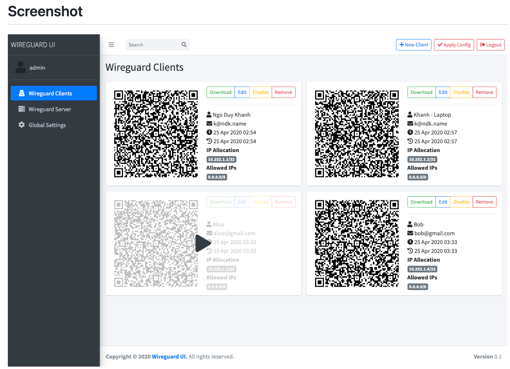Image resolution: width=510 pixels, height=369 pixels.
Task: Remove Bob's client
Action: tap(484, 202)
